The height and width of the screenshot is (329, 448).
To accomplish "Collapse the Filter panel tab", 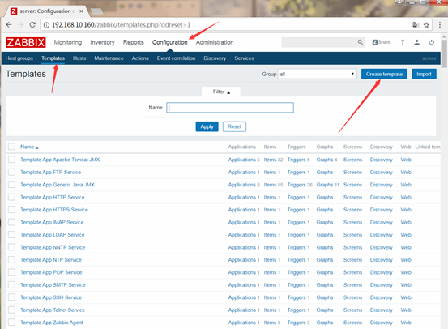I will pos(221,92).
